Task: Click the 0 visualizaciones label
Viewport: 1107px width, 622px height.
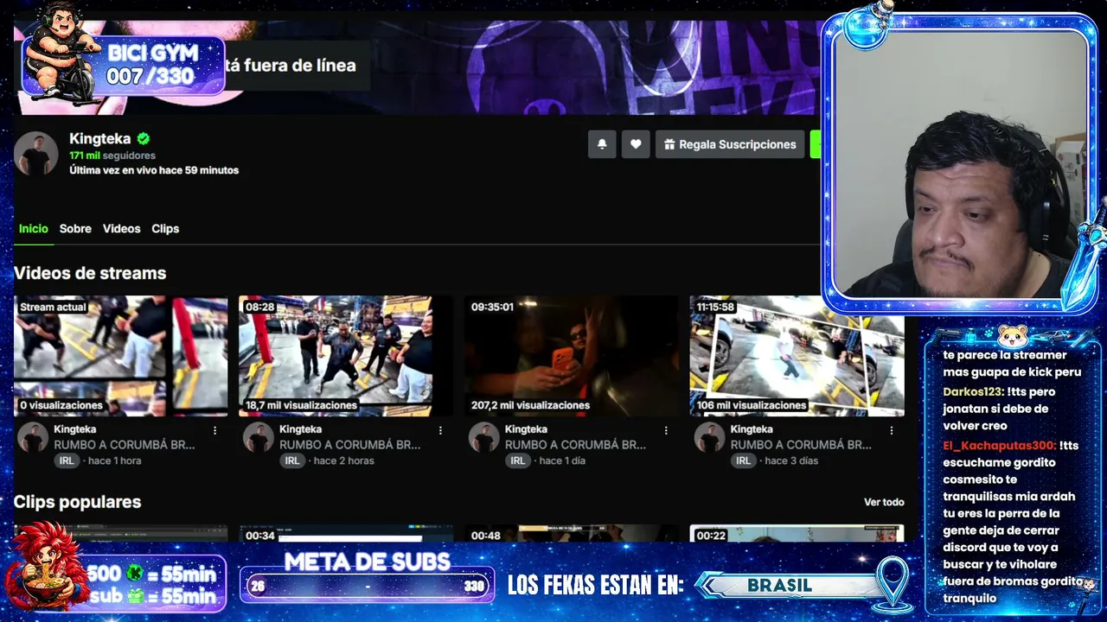Action: tap(61, 405)
